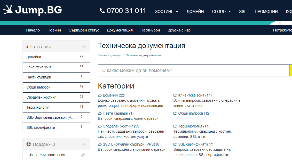Select Домейни in sidebar categories
Viewport: 292px width, 160px height.
56,57
